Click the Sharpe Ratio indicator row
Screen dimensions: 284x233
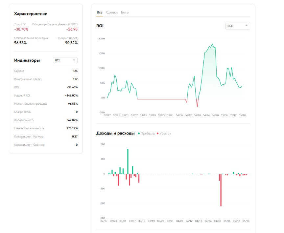(x=46, y=112)
